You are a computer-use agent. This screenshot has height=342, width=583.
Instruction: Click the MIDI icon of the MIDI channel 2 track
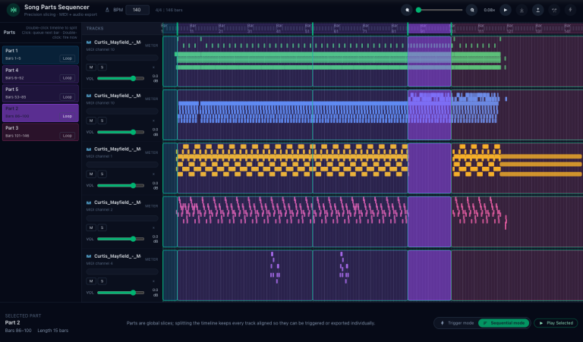(x=89, y=202)
